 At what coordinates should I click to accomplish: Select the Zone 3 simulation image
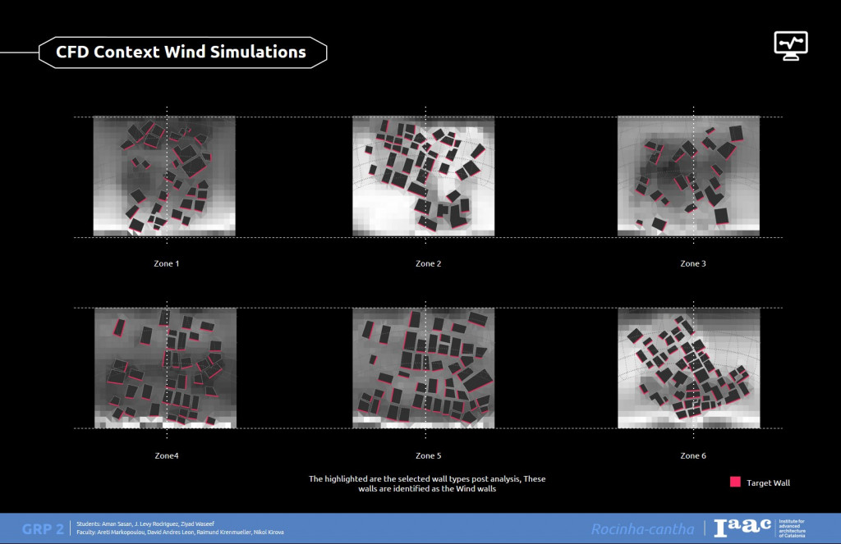pyautogui.click(x=688, y=176)
